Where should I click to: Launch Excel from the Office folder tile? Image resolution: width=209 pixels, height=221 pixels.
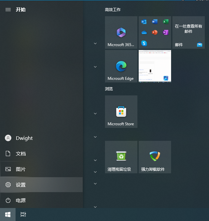click(x=166, y=22)
